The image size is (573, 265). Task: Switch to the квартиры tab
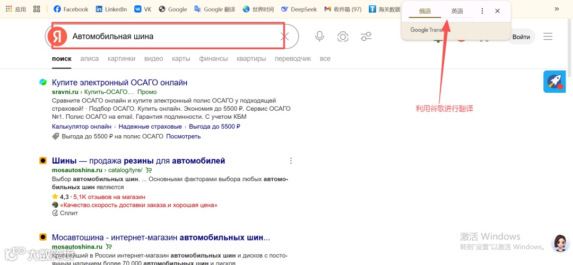(x=251, y=59)
